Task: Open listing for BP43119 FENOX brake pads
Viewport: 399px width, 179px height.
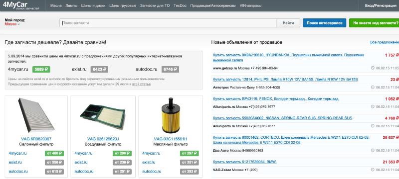Action: 276,98
